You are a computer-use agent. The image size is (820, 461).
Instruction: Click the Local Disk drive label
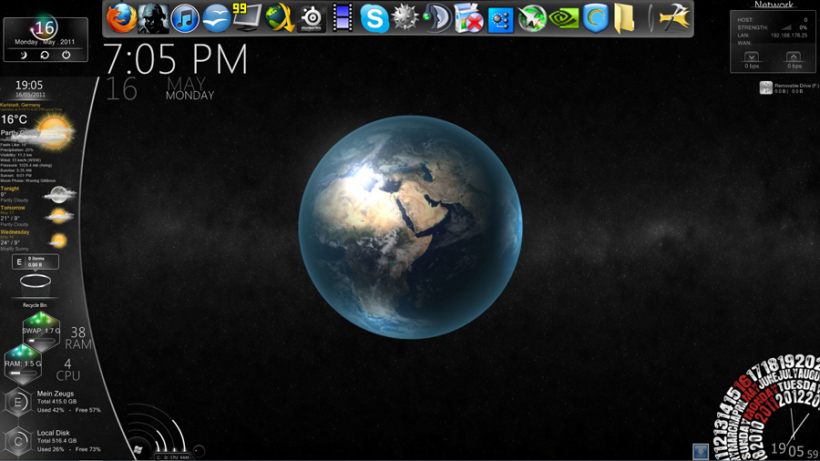tap(54, 433)
